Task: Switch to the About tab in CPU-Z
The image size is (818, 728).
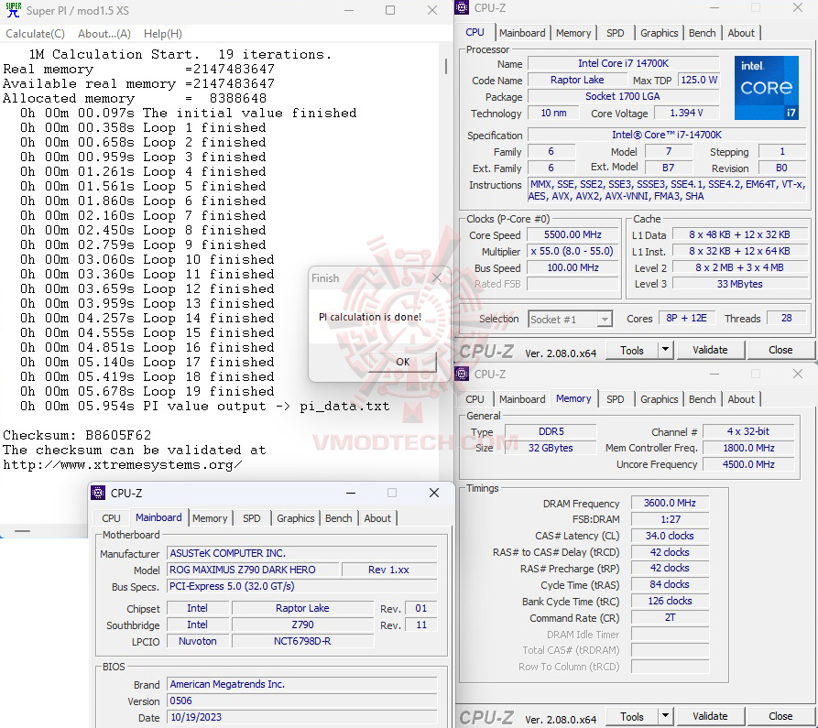Action: pyautogui.click(x=741, y=32)
